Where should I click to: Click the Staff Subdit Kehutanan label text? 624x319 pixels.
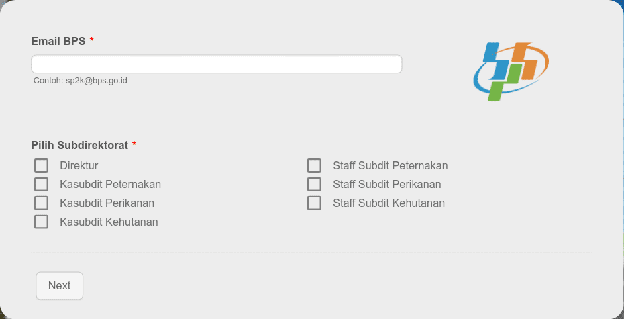click(388, 203)
